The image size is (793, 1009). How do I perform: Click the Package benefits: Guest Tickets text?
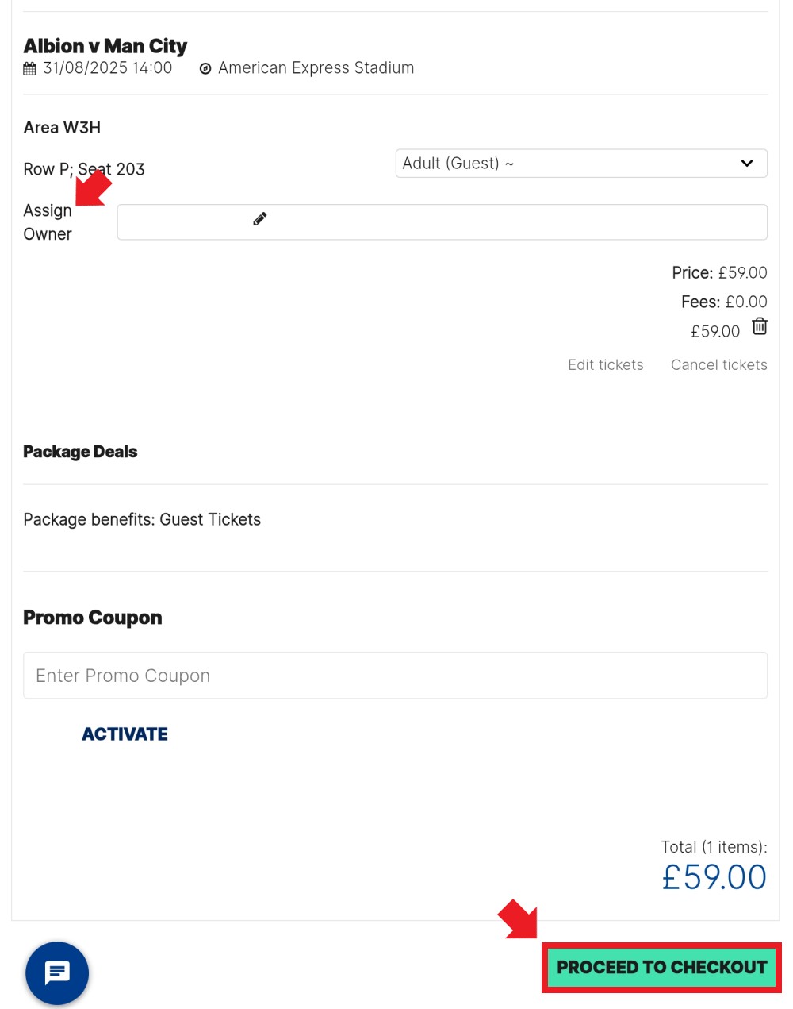point(142,519)
